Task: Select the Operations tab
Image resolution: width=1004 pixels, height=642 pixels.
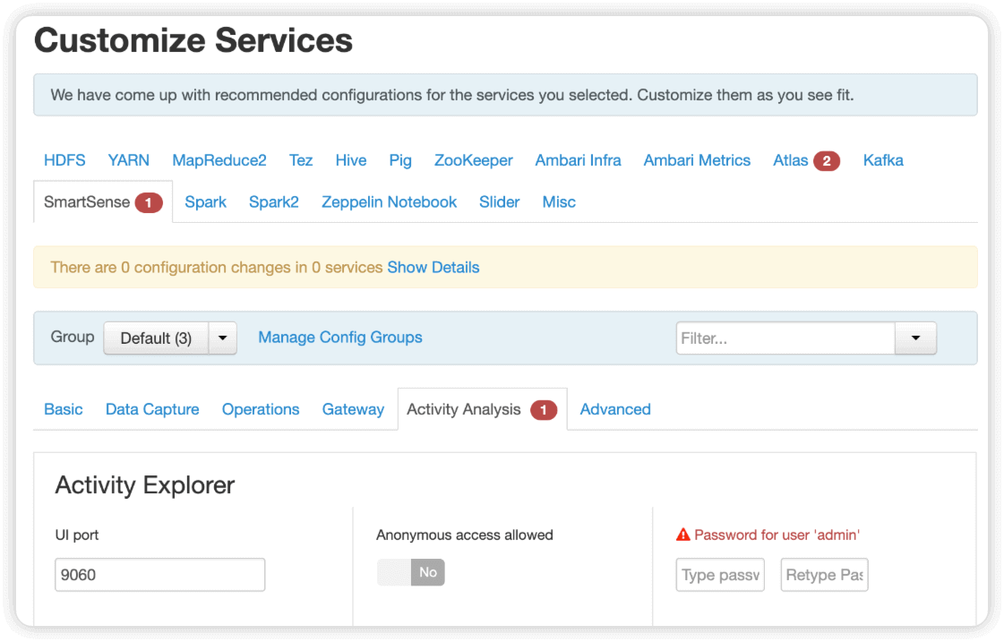Action: 261,409
